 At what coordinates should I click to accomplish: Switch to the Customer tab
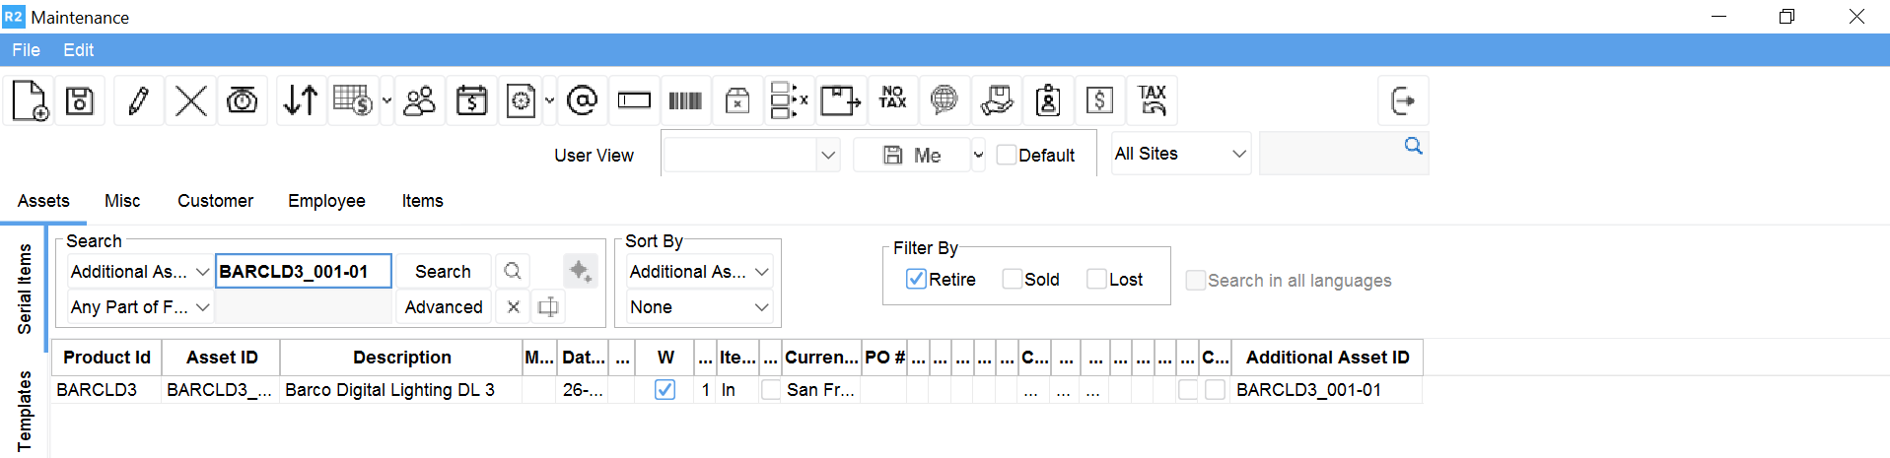coord(215,201)
